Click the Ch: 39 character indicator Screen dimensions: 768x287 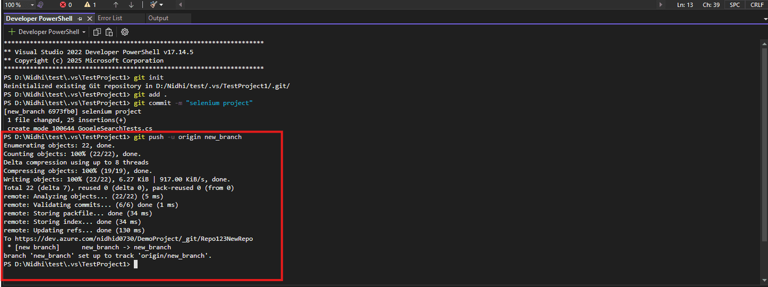tap(711, 4)
